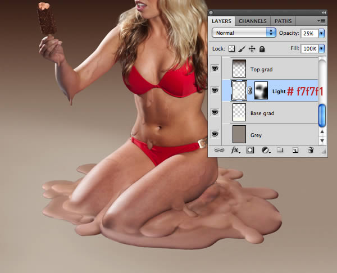
Task: Click the Opacity 25% input field
Action: coord(309,33)
